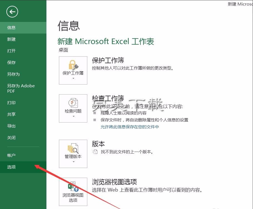Open 选项 in the sidebar
Image resolution: width=253 pixels, height=209 pixels.
pyautogui.click(x=23, y=167)
